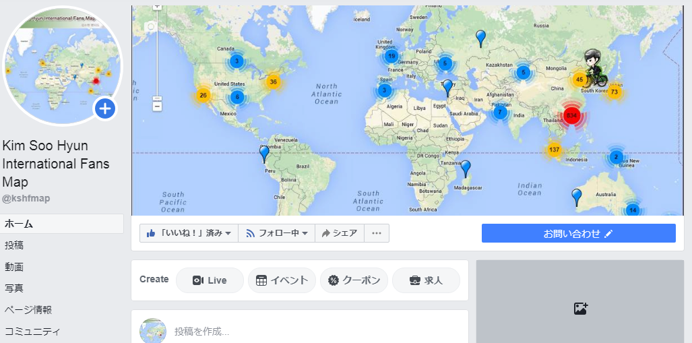The height and width of the screenshot is (343, 692).
Task: Click the Kim Soo Hyun International Fans Map title
Action: point(56,164)
